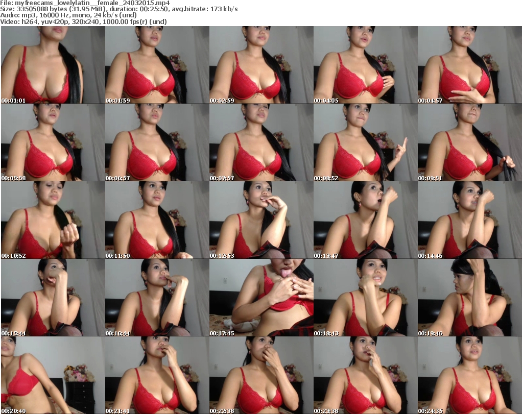The width and height of the screenshot is (523, 414).
Task: Click the Video line reading h264, yuv420p
Action: [83, 21]
